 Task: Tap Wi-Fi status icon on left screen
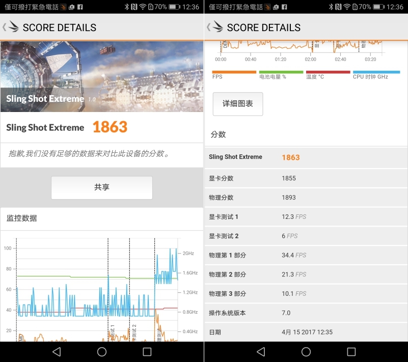(x=143, y=7)
